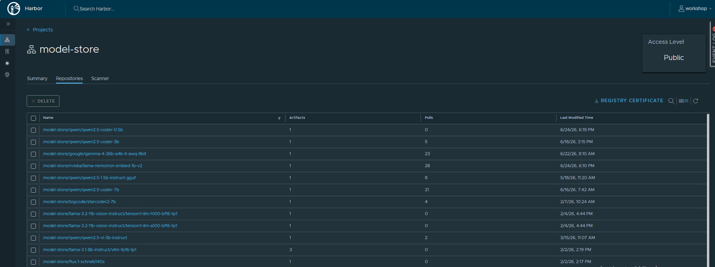Screen dimensions: 715x267
Task: Switch to list view icon
Action: point(686,101)
